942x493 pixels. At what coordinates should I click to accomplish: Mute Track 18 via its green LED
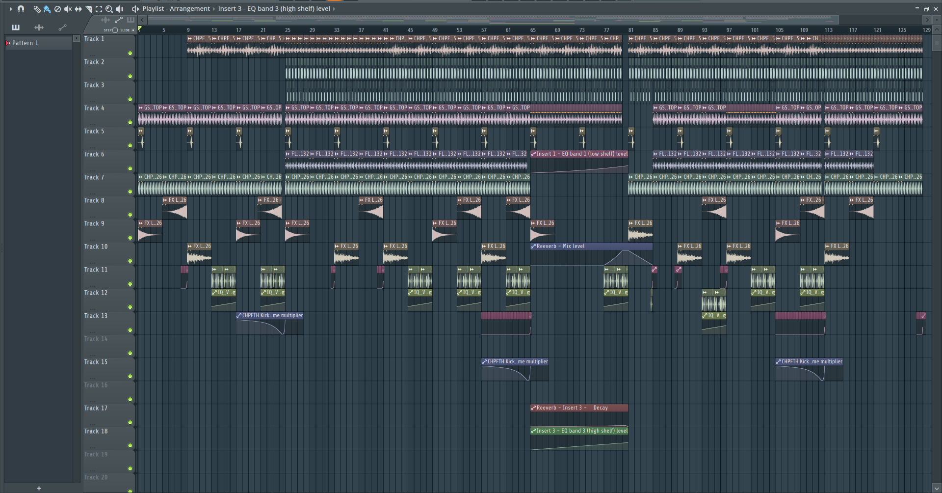[x=130, y=445]
